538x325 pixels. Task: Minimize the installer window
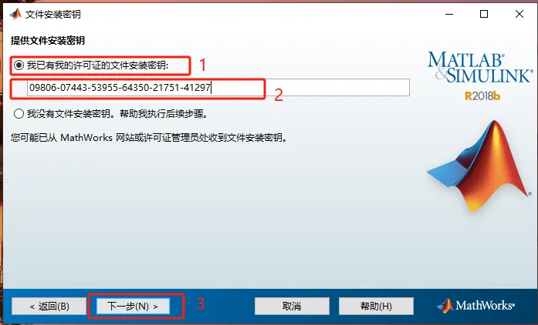click(449, 14)
